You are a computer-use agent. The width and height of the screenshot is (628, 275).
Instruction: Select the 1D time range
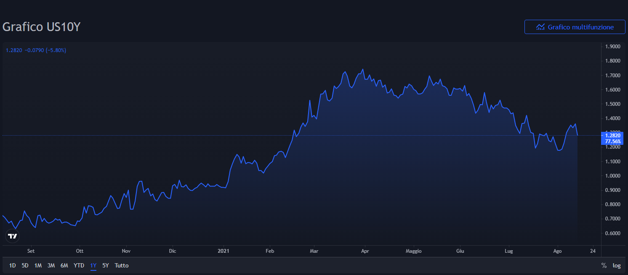(13, 265)
